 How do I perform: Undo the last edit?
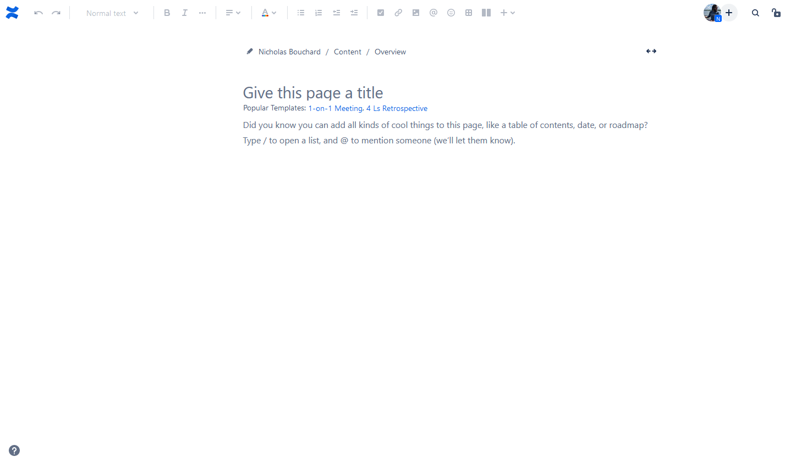tap(39, 13)
